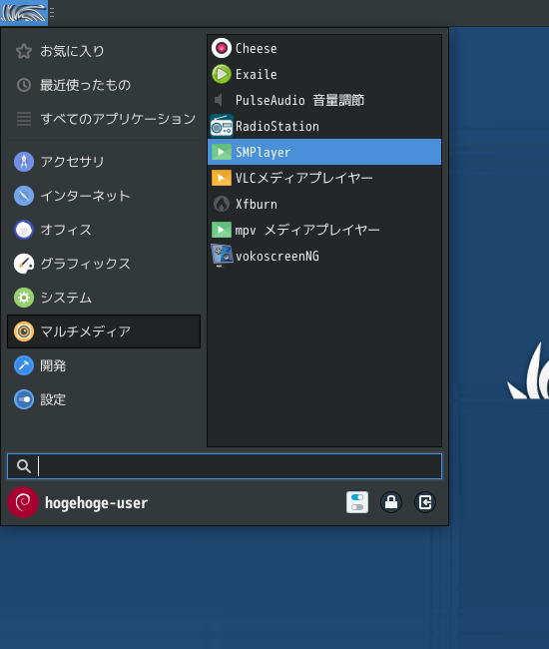Select the 開発 development category label
The width and height of the screenshot is (549, 649).
tap(53, 365)
